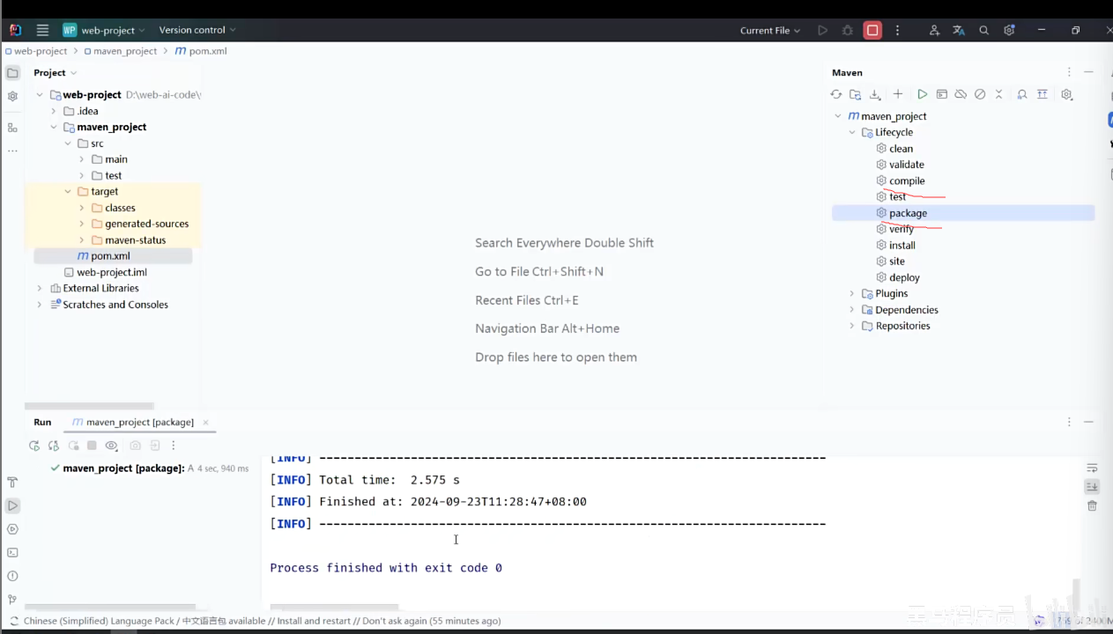Collapse the Lifecycle node in Maven
The height and width of the screenshot is (634, 1113).
[x=852, y=132]
